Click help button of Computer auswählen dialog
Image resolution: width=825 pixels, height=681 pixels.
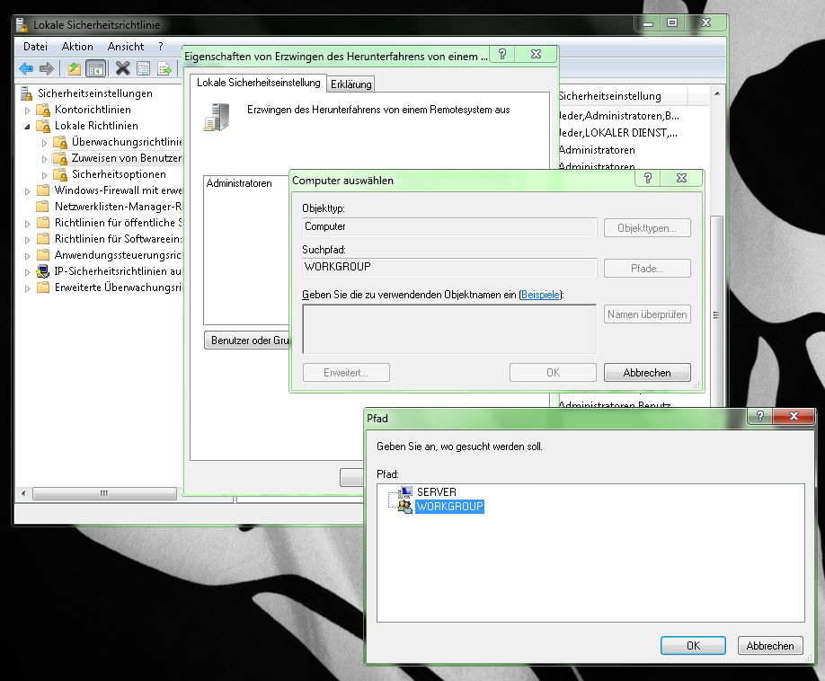pos(648,178)
